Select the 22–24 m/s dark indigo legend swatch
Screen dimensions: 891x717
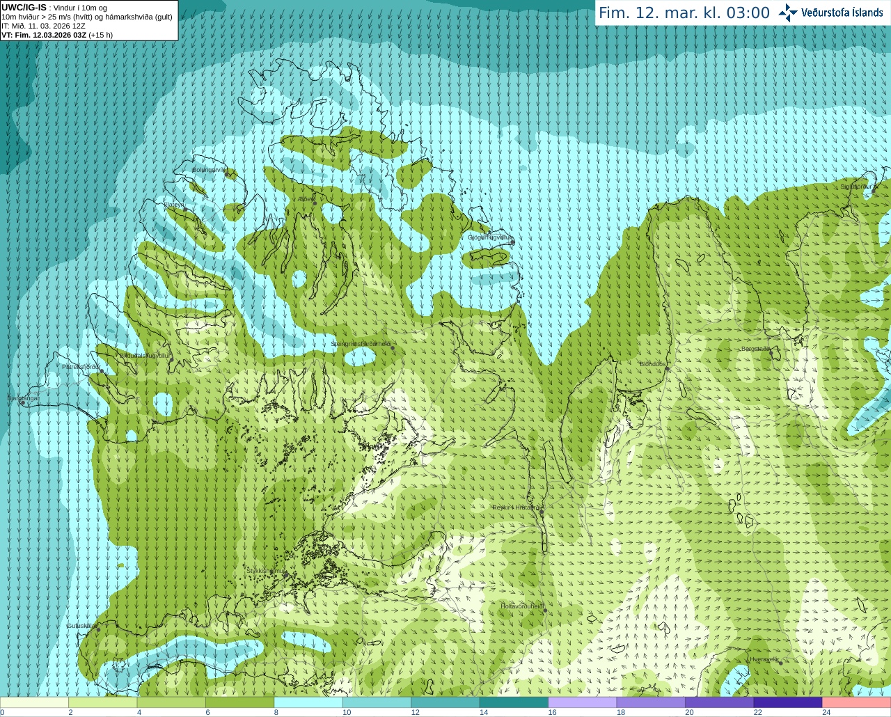pos(788,702)
